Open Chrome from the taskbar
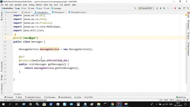 (112, 104)
